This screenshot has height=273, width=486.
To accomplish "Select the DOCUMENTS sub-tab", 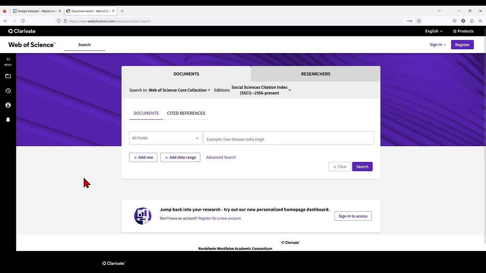I will tap(146, 113).
